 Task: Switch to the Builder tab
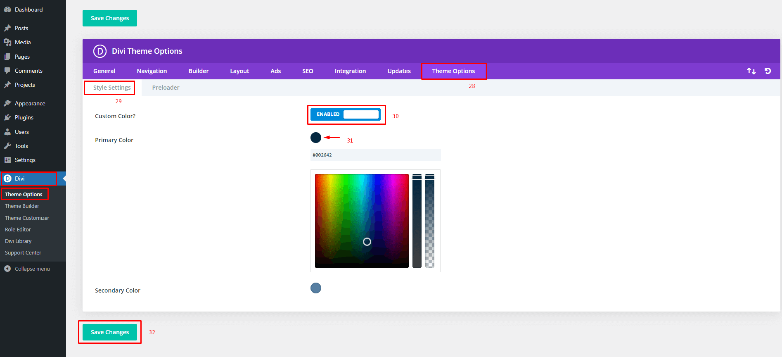tap(199, 71)
